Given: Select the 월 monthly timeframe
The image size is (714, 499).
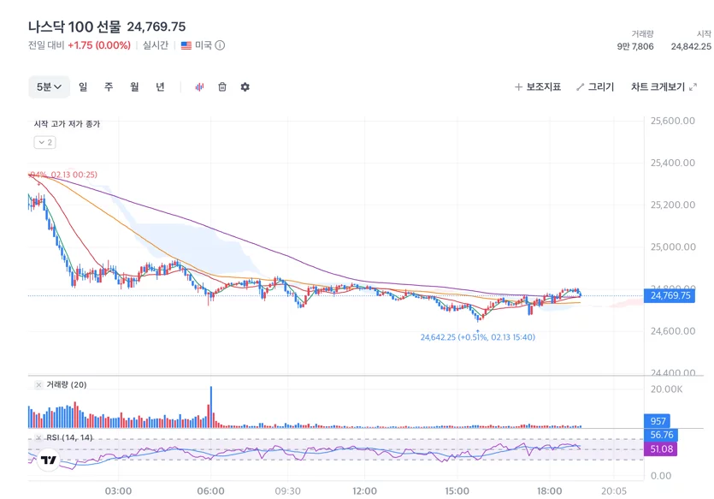Looking at the screenshot, I should tap(134, 87).
